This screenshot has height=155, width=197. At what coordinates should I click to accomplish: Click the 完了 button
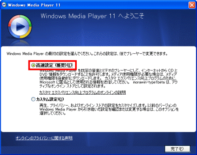178,149
